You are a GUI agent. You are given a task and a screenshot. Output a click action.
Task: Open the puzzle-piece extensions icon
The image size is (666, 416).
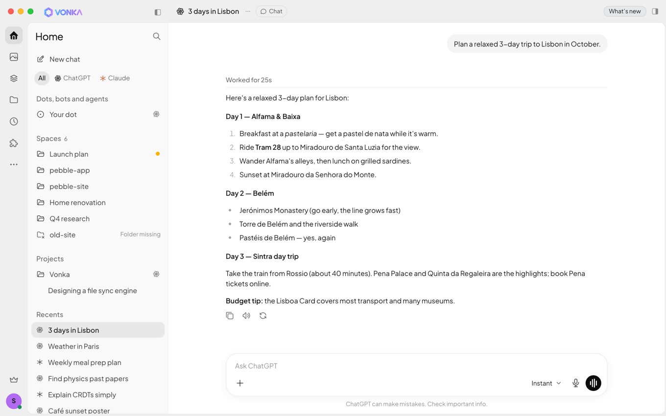[14, 143]
